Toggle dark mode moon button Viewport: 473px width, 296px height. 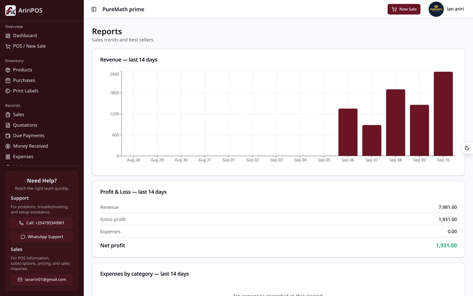pos(467,148)
